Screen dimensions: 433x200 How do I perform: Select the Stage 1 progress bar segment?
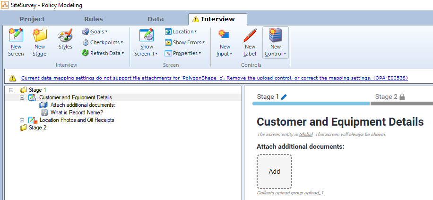pyautogui.click(x=311, y=104)
